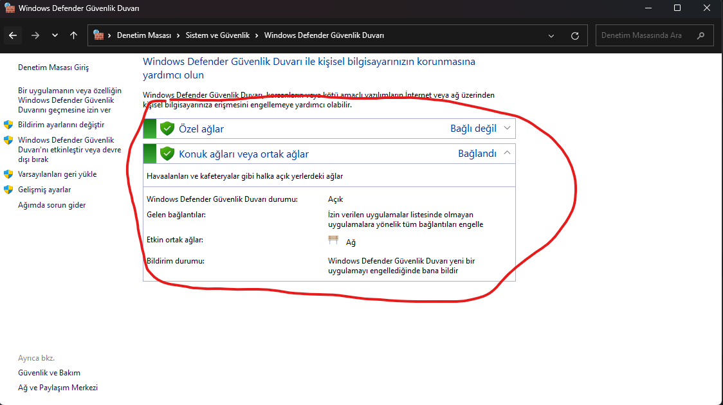Click the Açık firewall status value
Screen dimensions: 723x405
pos(336,199)
